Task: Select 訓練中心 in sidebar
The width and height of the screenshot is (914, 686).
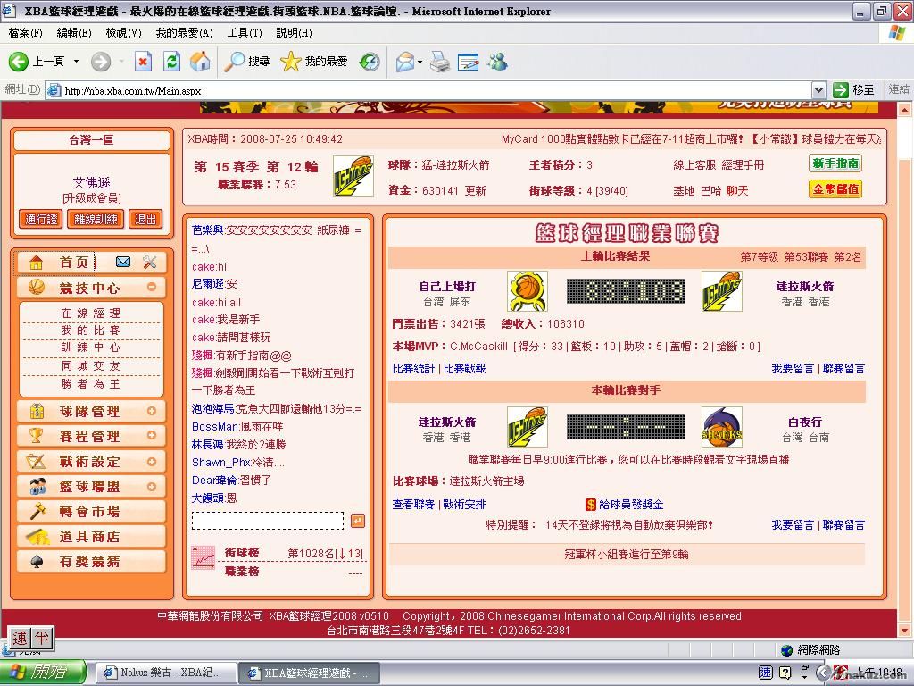Action: [x=91, y=347]
